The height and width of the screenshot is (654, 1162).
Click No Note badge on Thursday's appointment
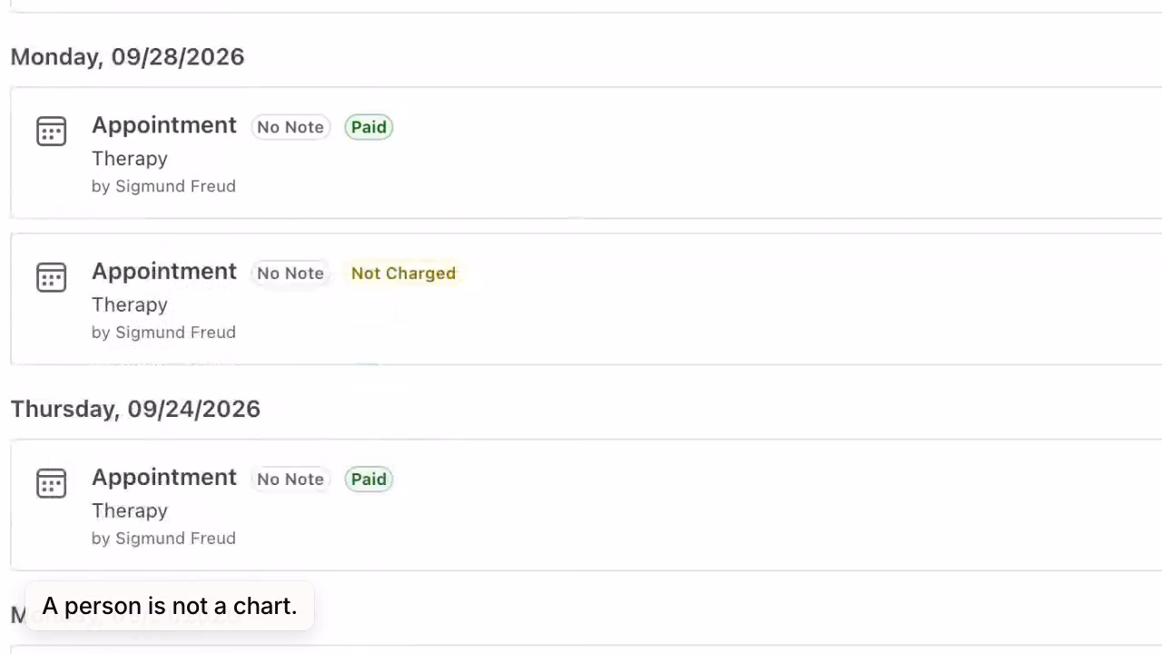coord(290,480)
